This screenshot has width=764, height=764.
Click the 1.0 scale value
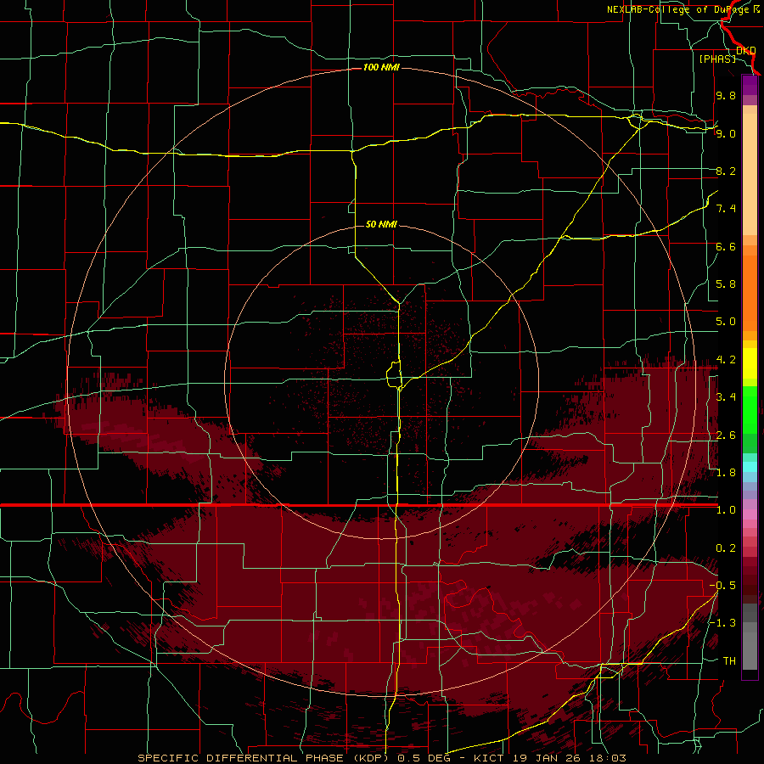point(726,510)
